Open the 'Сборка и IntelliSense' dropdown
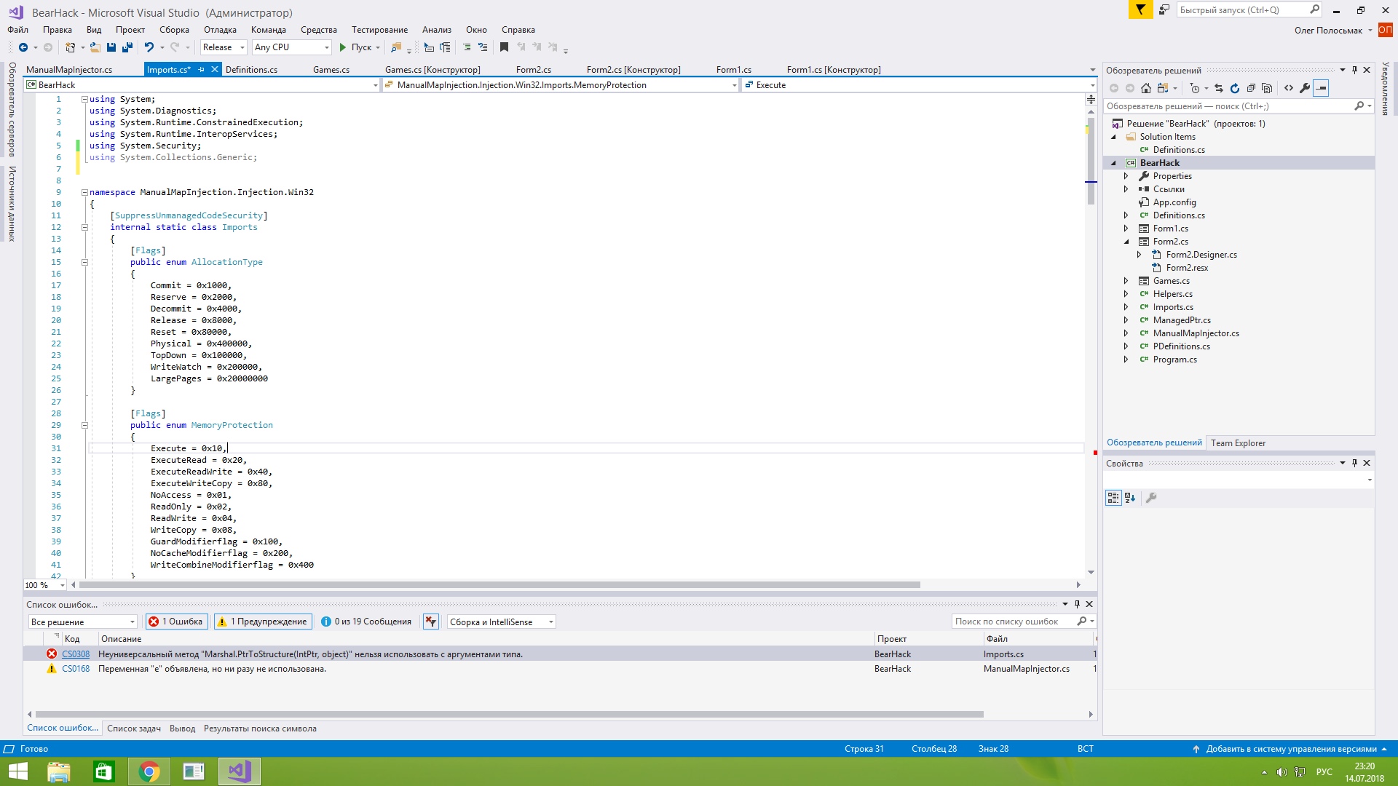The image size is (1398, 786). coord(501,622)
